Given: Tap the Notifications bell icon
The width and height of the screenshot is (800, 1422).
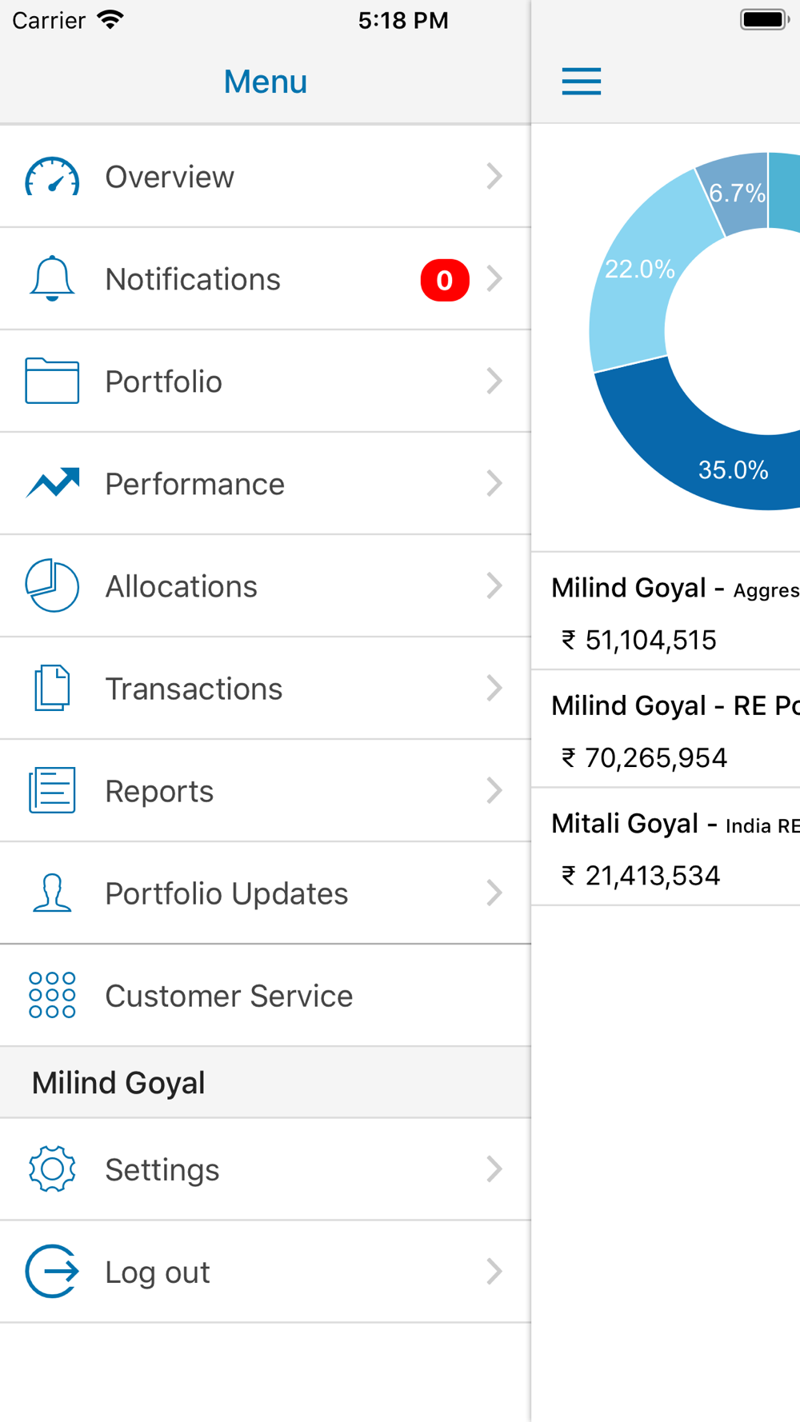Looking at the screenshot, I should [x=52, y=278].
